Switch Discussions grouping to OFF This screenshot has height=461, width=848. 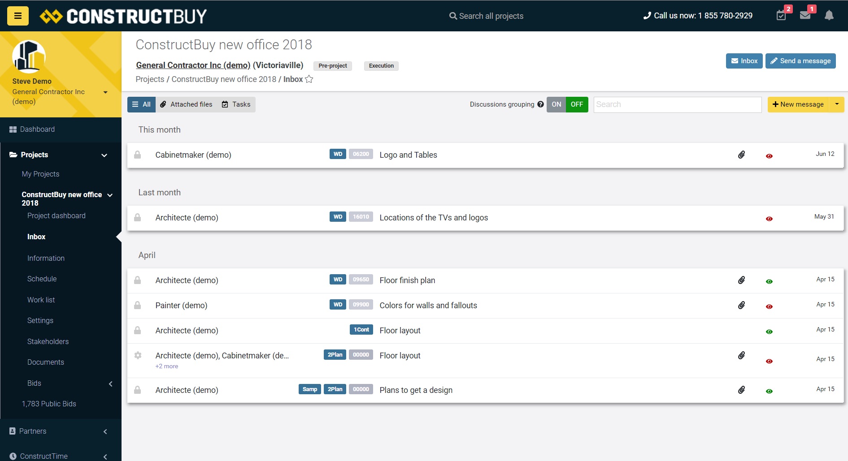click(x=577, y=104)
